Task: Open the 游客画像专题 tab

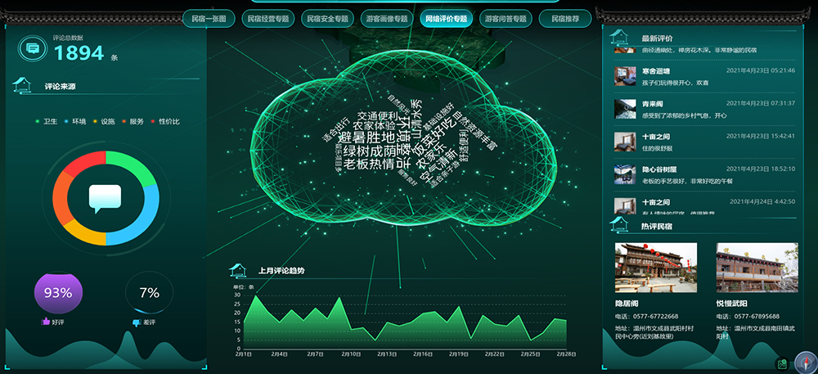Action: tap(387, 18)
